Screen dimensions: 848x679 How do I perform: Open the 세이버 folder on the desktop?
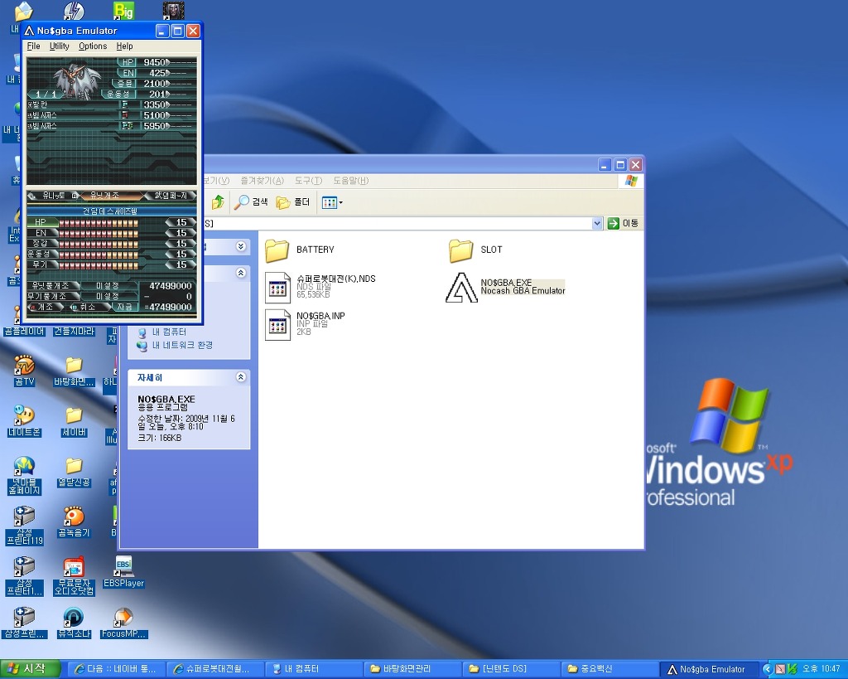[74, 421]
